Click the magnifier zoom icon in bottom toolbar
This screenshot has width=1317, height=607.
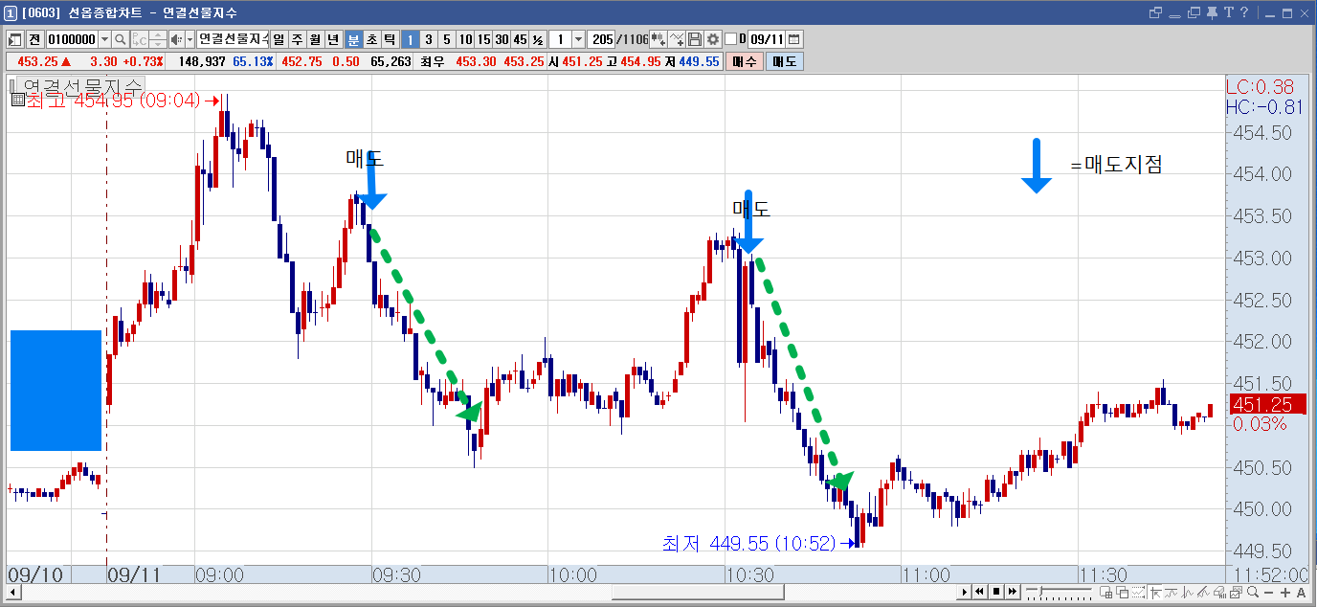click(x=1253, y=594)
